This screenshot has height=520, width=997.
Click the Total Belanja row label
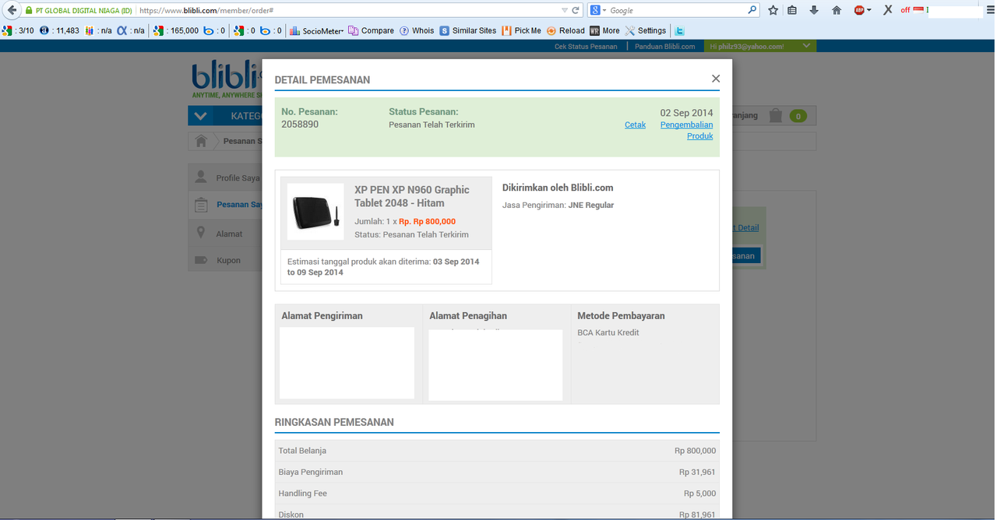(x=302, y=451)
